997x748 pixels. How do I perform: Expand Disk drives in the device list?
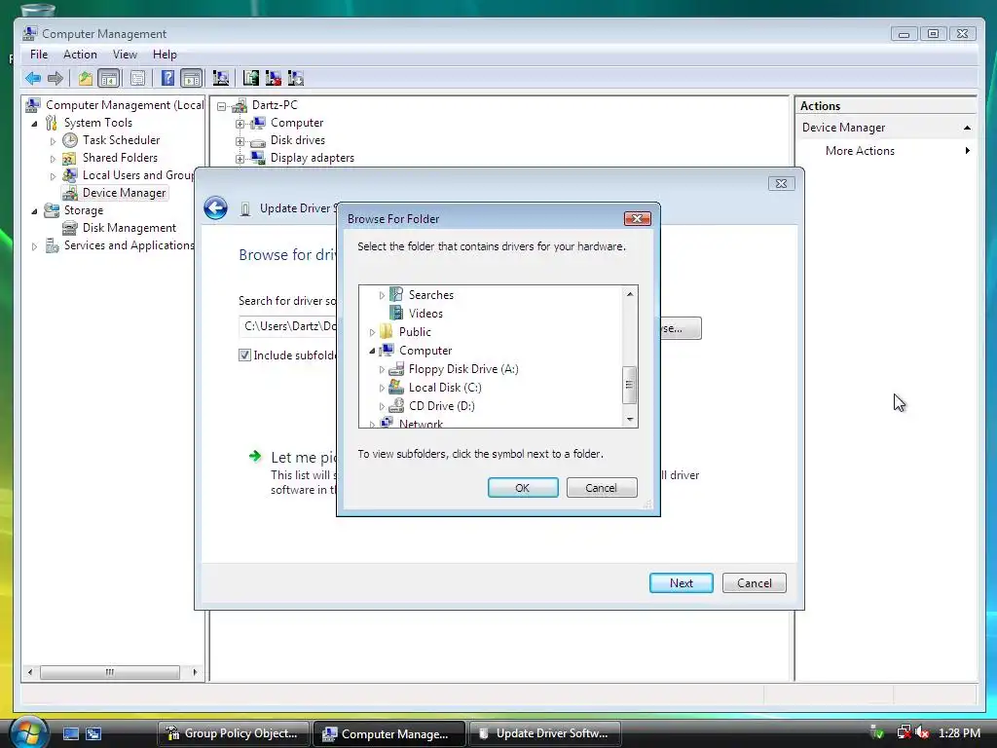pos(240,140)
